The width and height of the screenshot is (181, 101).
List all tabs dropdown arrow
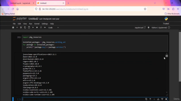click(155, 3)
